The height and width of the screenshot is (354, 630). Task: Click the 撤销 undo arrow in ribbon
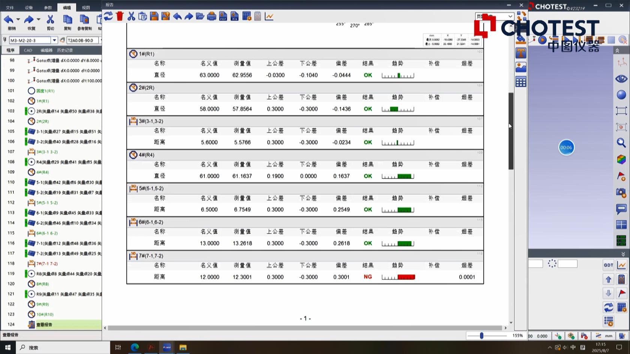[x=9, y=19]
